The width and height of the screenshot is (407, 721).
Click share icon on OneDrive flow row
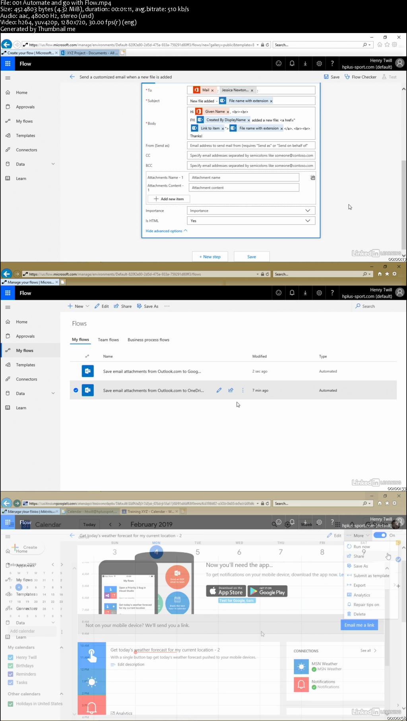coord(231,390)
